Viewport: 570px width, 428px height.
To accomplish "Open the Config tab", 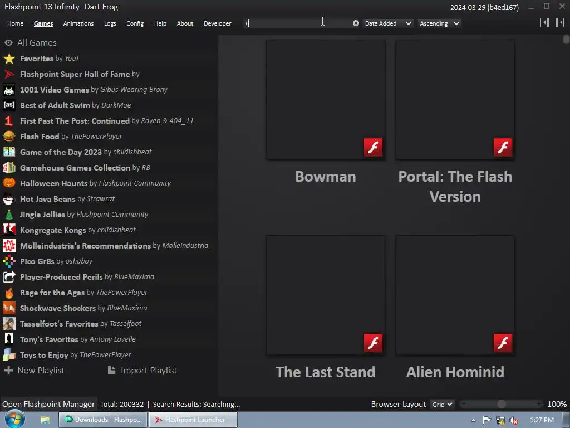I will click(135, 23).
